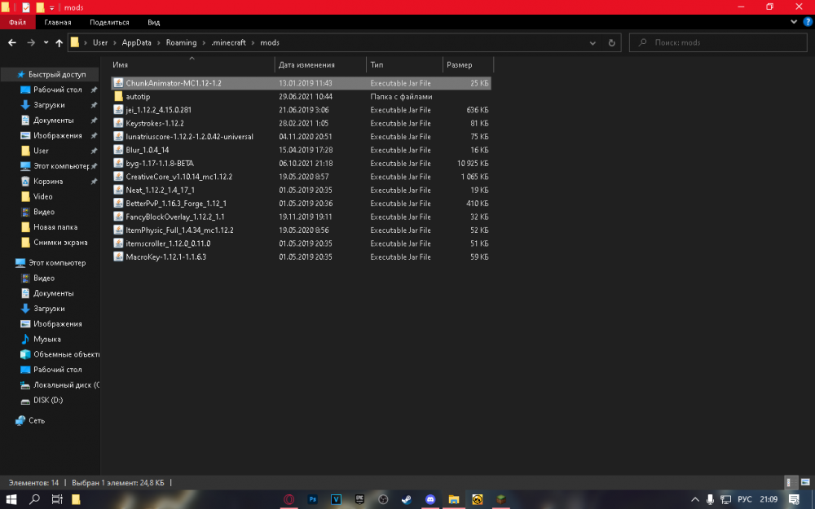Open Discord from taskbar
Screen dimensions: 815x509
430,499
